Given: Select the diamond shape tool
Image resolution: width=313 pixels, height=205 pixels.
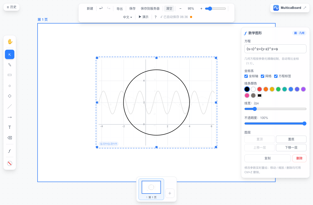Looking at the screenshot, I should (x=10, y=96).
